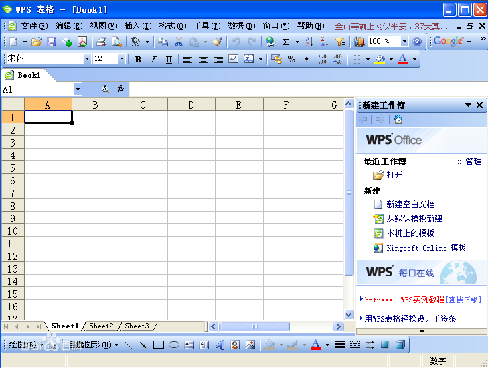Click the Cut scissors icon
Viewport: 488px width, 368px height.
pyautogui.click(x=179, y=42)
